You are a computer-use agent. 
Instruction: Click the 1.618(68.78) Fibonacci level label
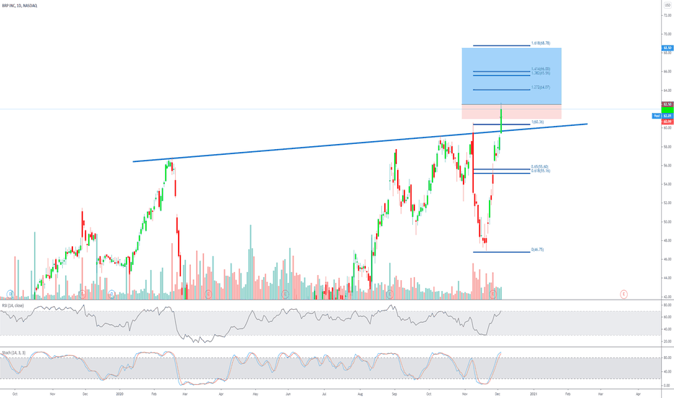click(x=540, y=43)
